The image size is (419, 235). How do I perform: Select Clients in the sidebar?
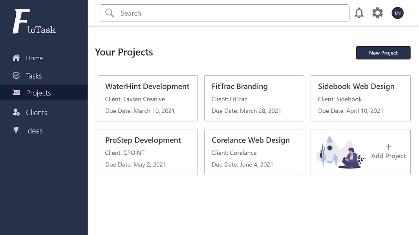coord(37,112)
